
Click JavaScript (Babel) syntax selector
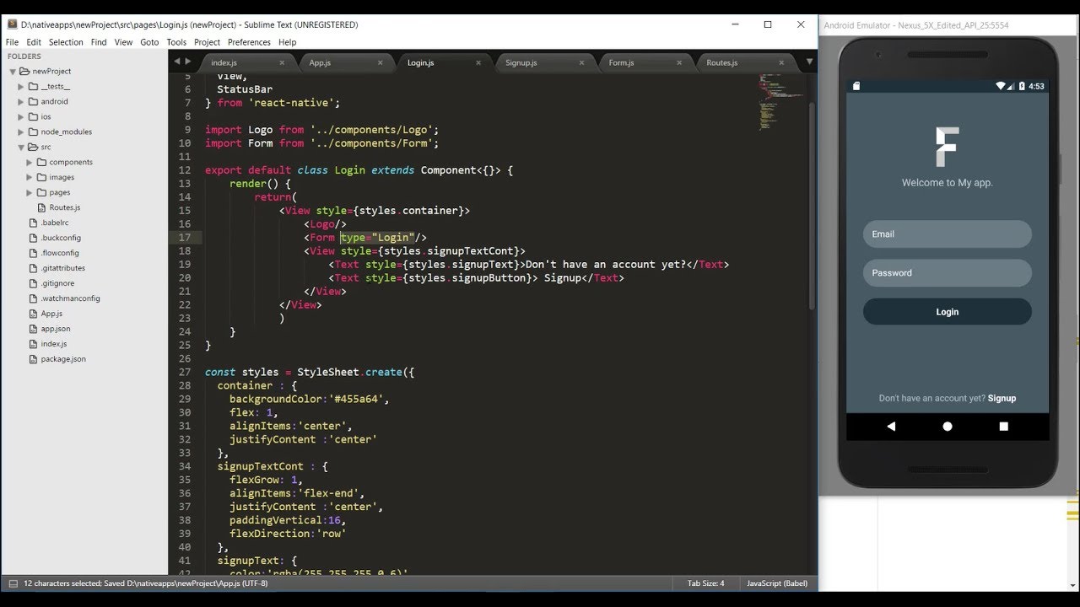coord(777,583)
